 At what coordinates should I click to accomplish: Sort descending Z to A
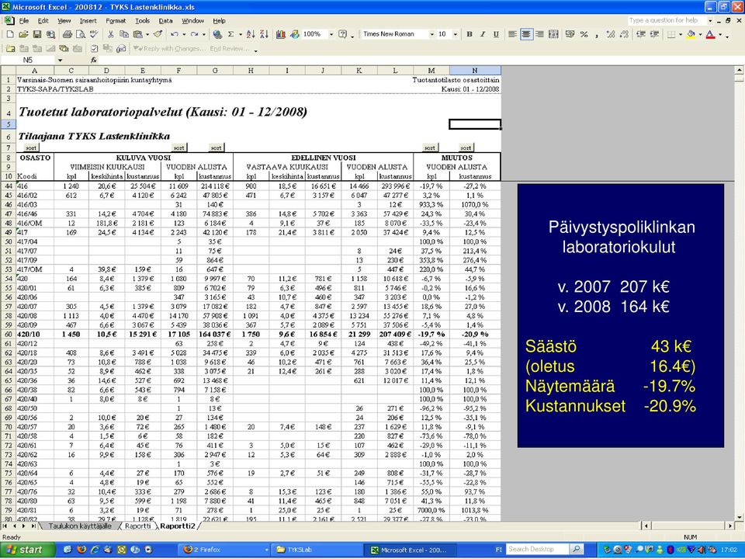point(264,34)
